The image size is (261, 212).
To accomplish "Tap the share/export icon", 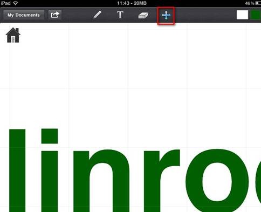I will tap(55, 15).
